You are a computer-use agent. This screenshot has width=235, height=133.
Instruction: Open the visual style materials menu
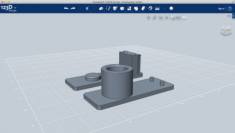click(x=172, y=18)
